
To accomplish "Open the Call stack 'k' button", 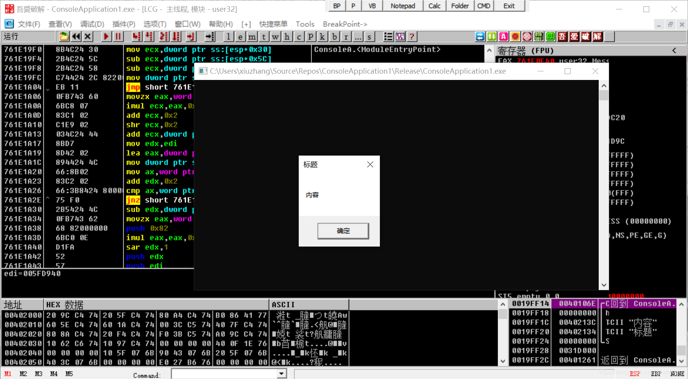I will point(323,37).
